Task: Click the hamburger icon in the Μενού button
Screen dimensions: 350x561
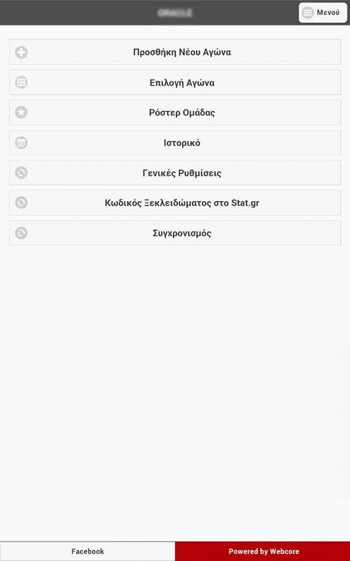Action: tap(307, 13)
